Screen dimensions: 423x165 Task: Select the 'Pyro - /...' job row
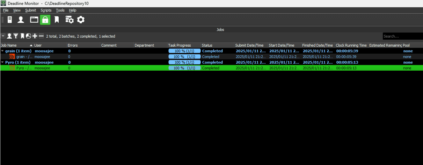211,68
